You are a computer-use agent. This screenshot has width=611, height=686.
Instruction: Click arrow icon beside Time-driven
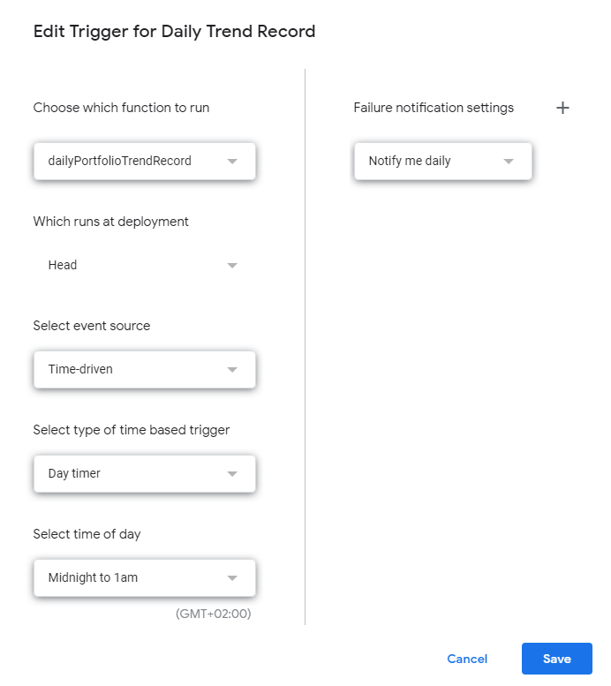pos(232,370)
